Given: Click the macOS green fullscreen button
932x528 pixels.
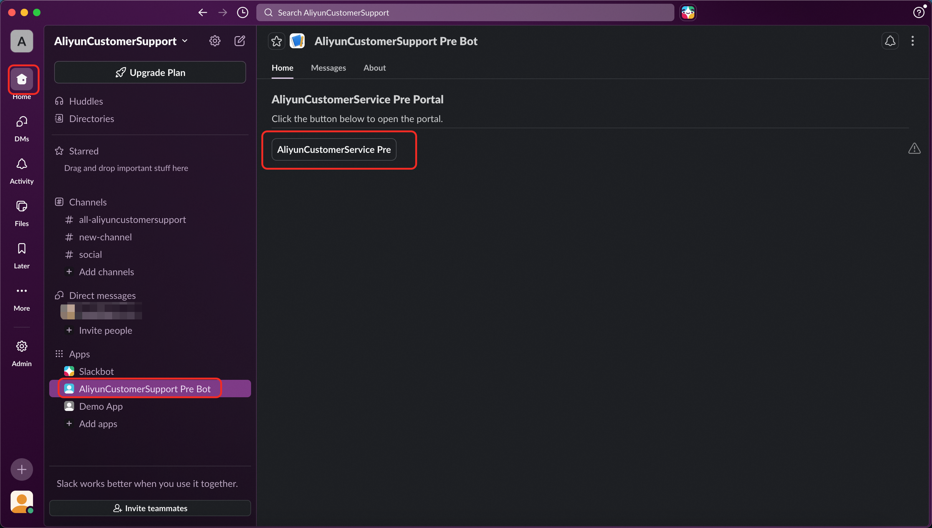Looking at the screenshot, I should point(37,12).
